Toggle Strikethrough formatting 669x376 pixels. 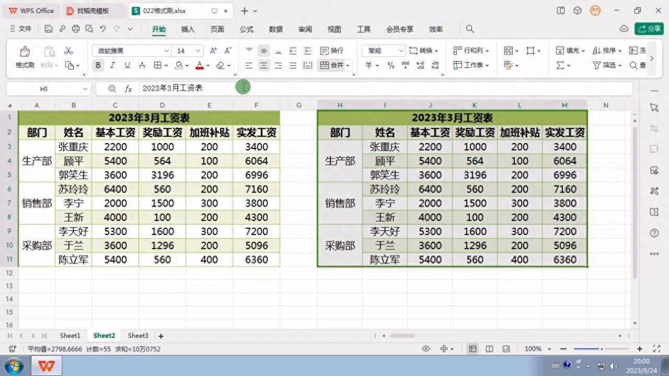(x=142, y=65)
